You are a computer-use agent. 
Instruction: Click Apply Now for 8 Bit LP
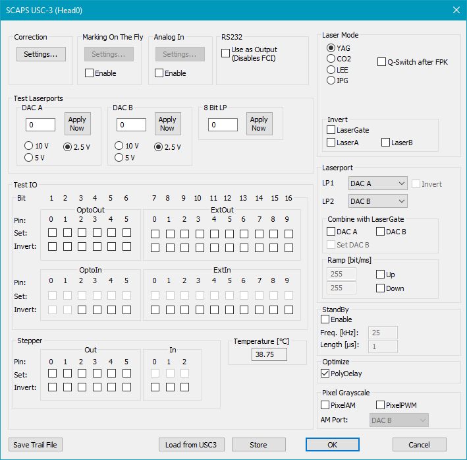coord(259,124)
